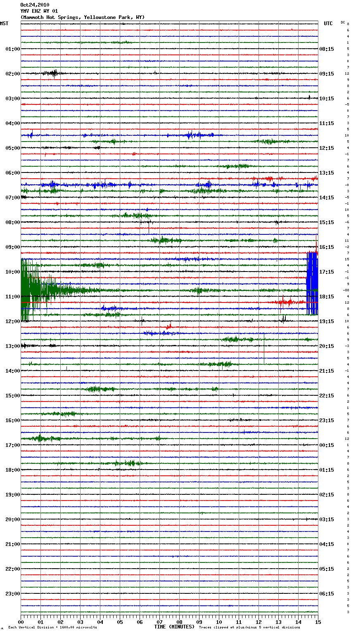The height and width of the screenshot is (633, 351).
Task: Click the black burst on the 02:00 trace
Action: (x=52, y=74)
